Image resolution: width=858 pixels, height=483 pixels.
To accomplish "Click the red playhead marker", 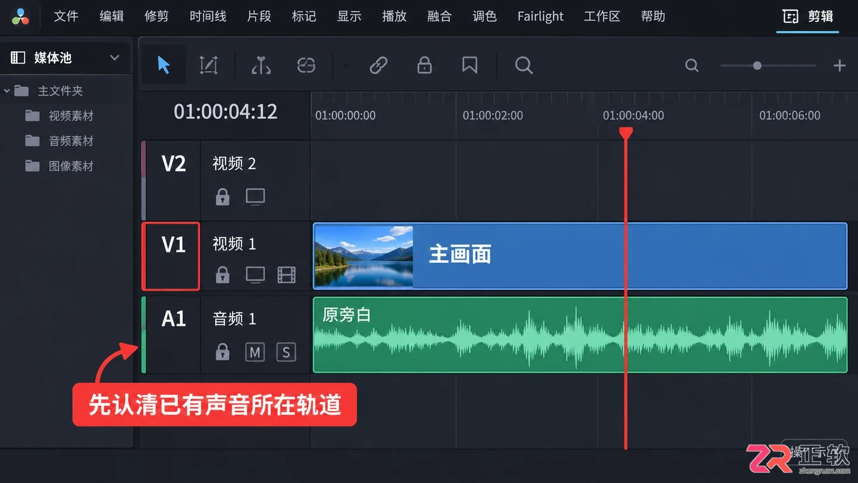I will (x=626, y=133).
